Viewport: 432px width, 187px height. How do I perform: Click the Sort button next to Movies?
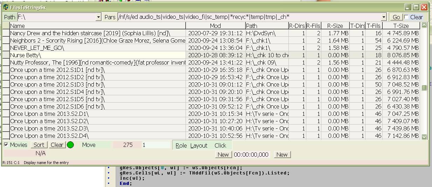(39, 145)
